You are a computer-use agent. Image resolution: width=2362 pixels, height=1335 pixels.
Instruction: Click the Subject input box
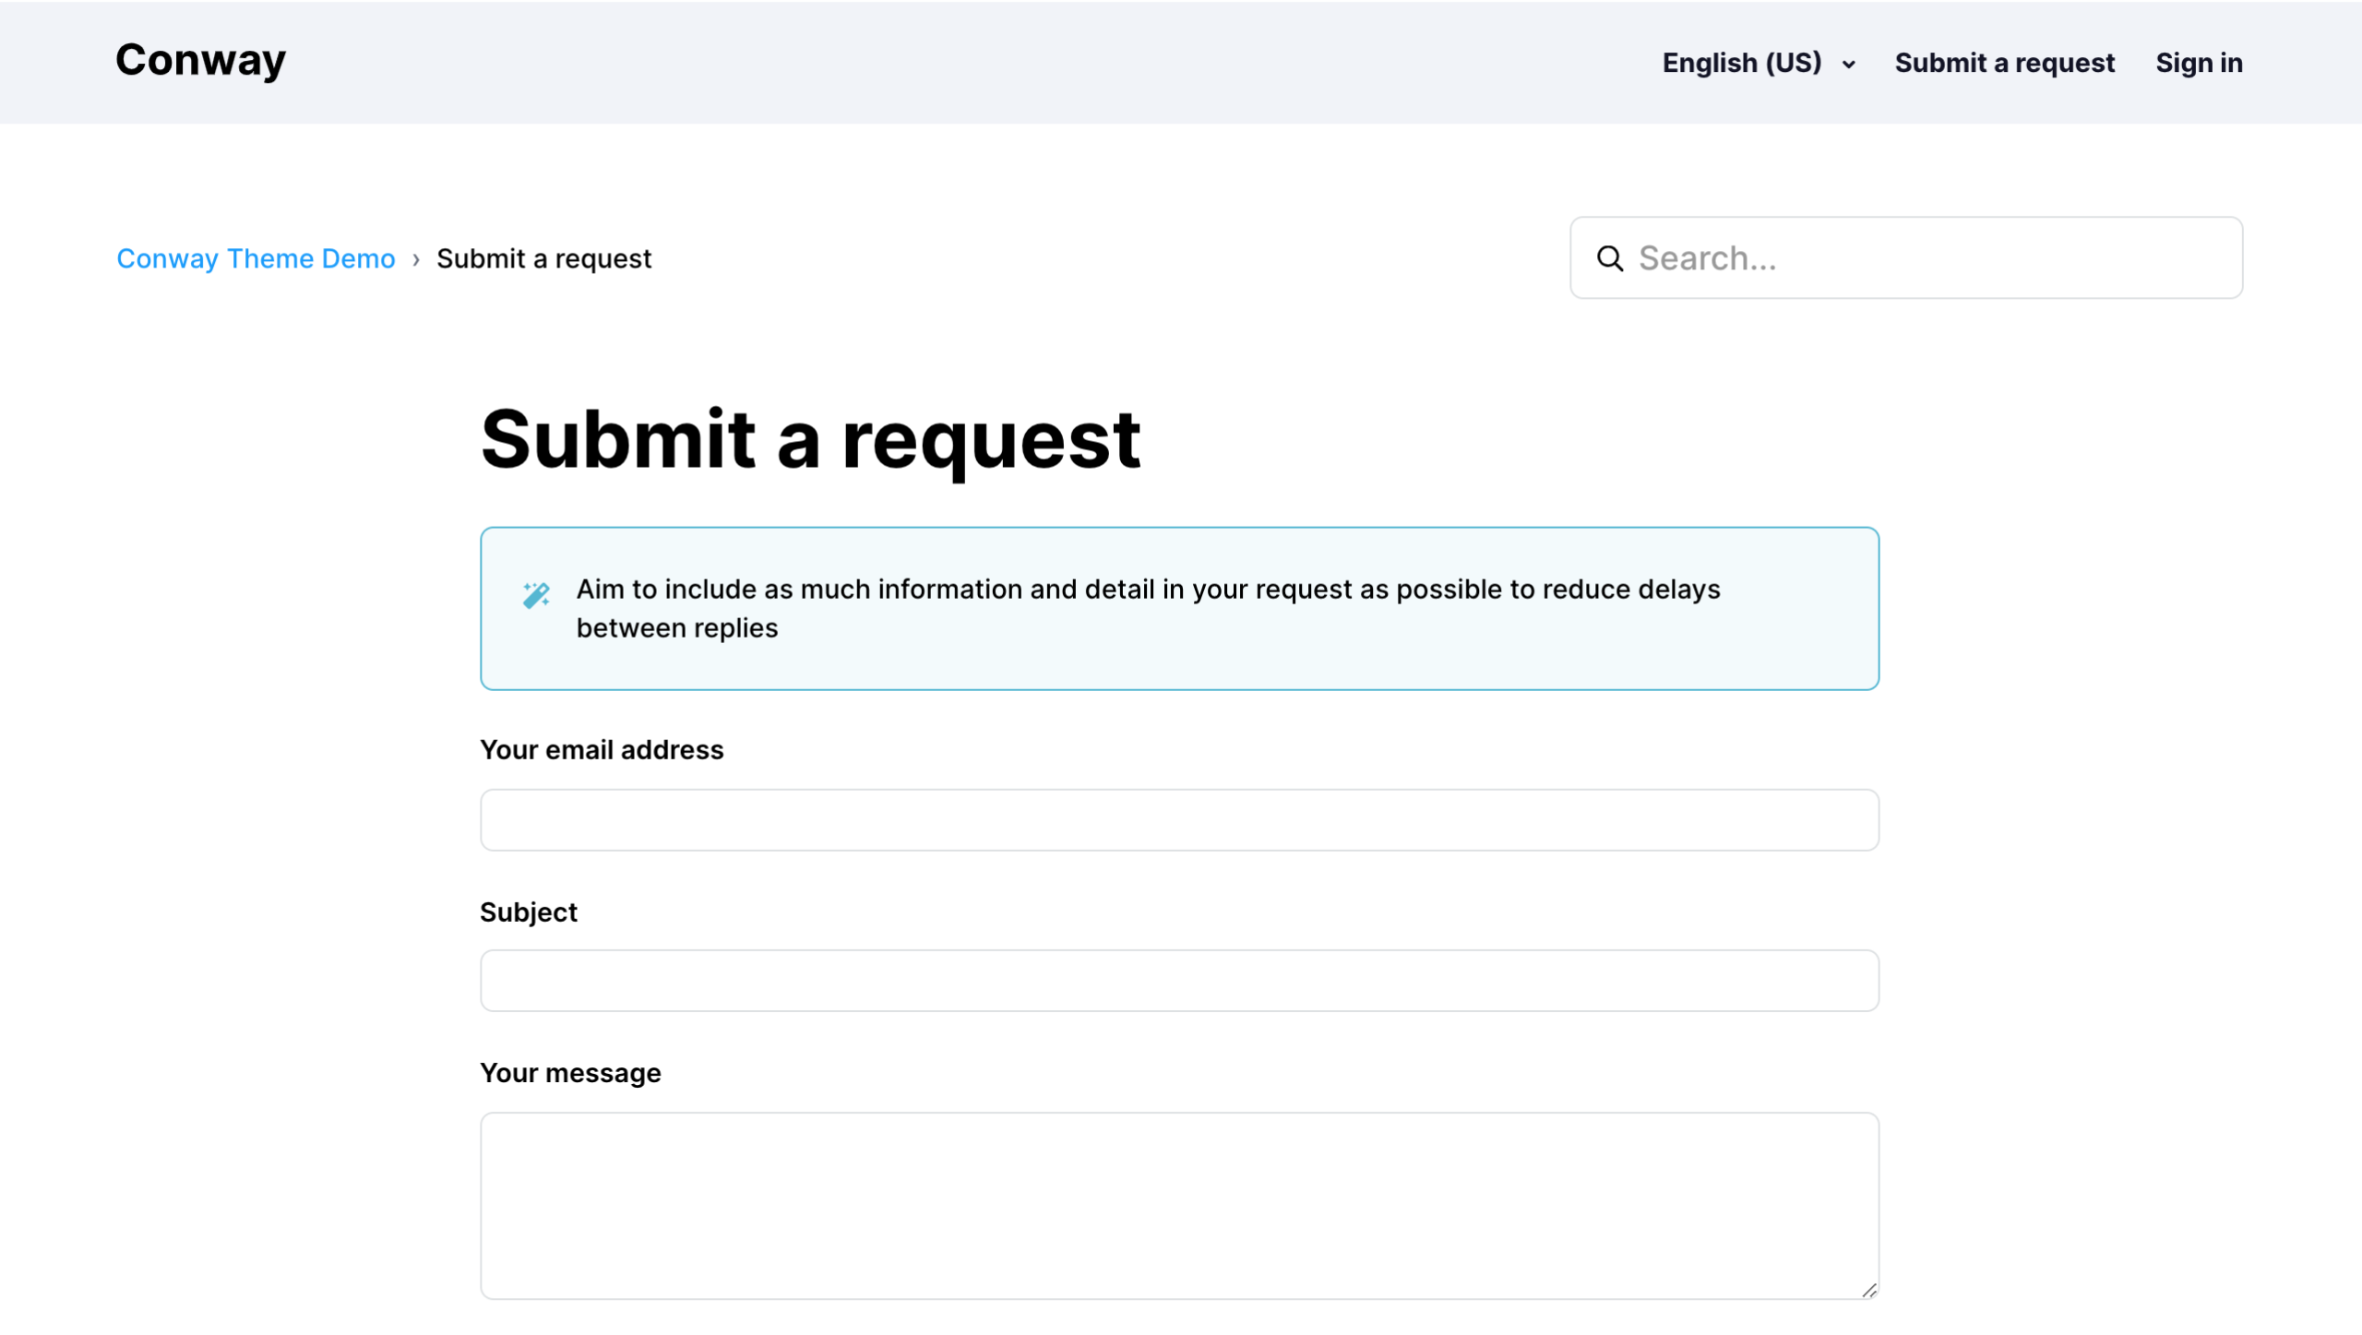pos(1178,980)
